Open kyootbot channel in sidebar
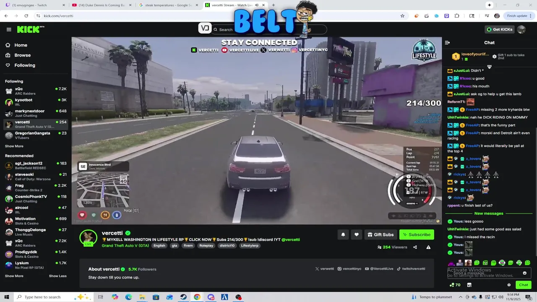Screen dimensions: 537x302 click(36, 102)
